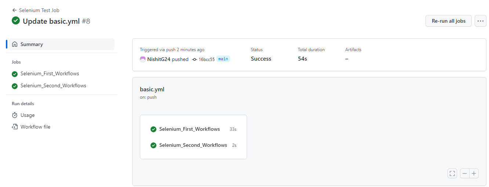Open the Summary sidebar item
Screen dimensions: 489x187
point(60,44)
